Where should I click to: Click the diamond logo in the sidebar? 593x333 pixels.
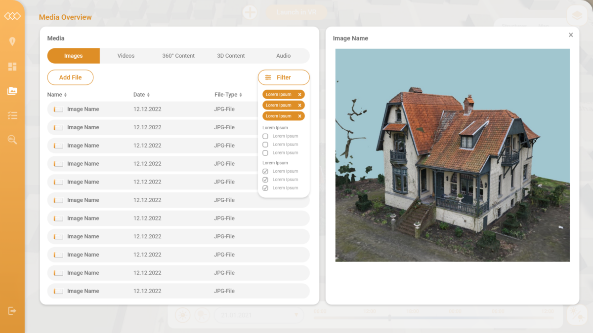[12, 16]
